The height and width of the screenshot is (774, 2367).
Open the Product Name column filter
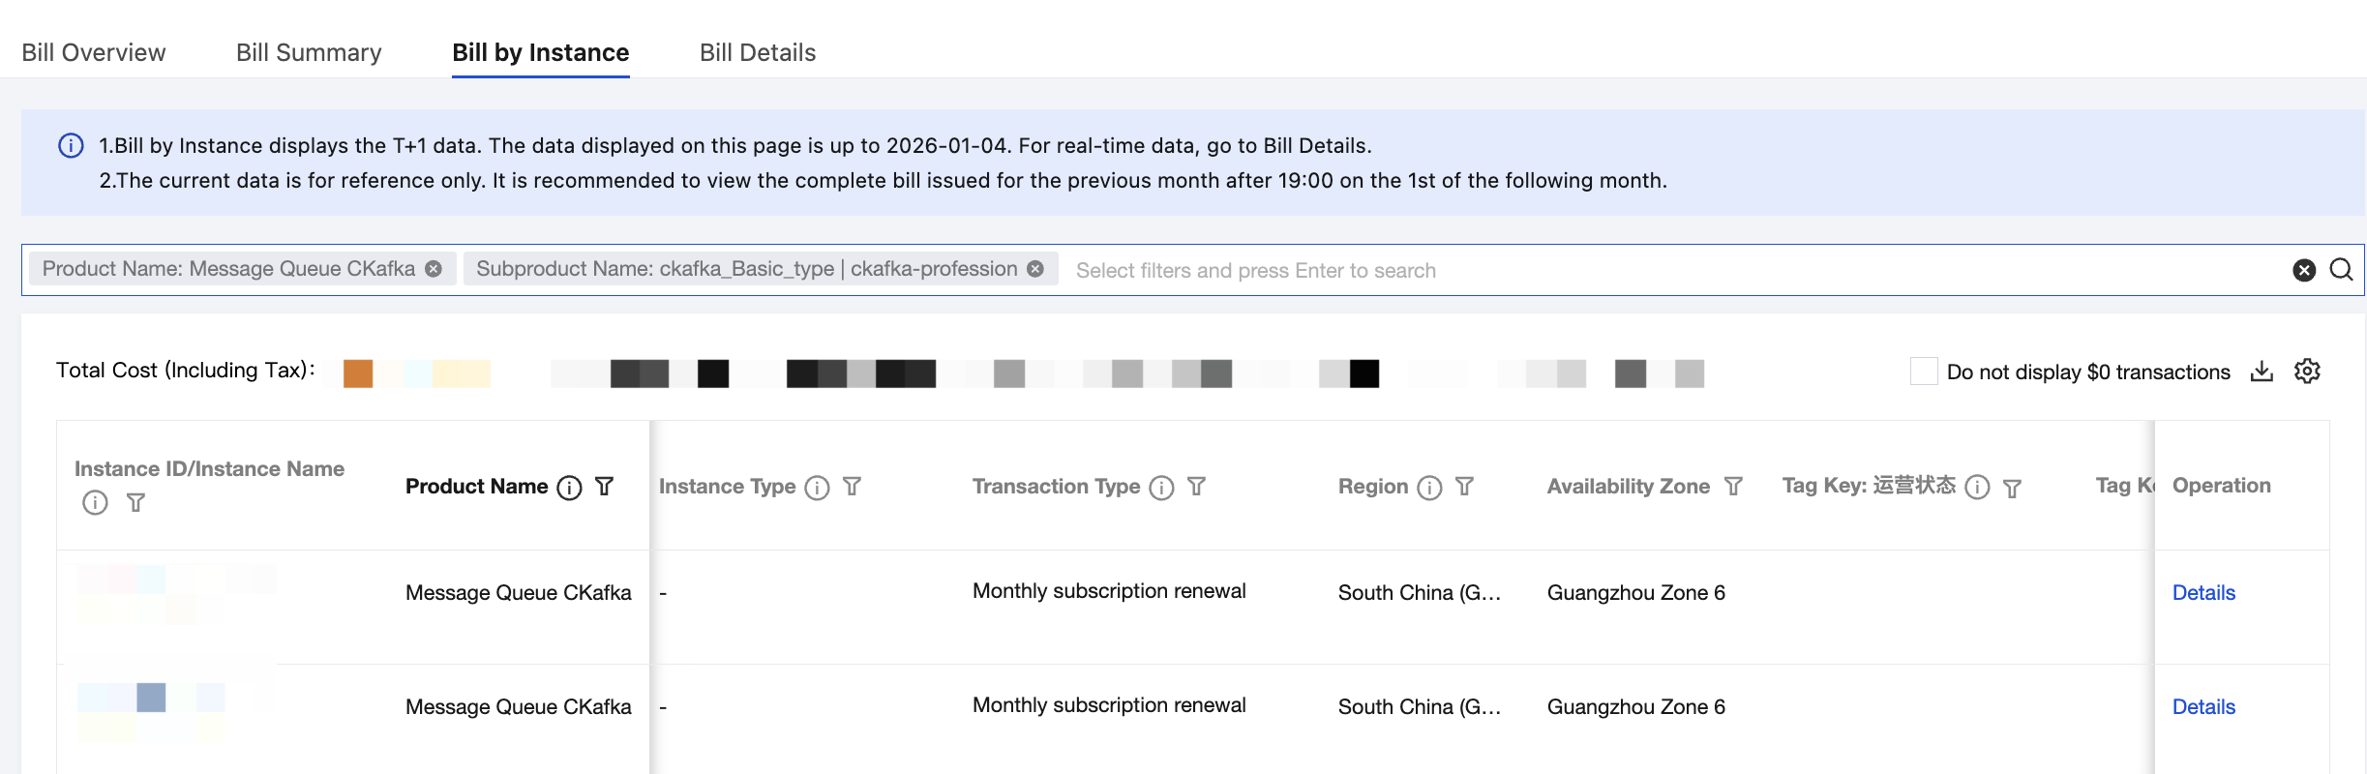pyautogui.click(x=605, y=487)
